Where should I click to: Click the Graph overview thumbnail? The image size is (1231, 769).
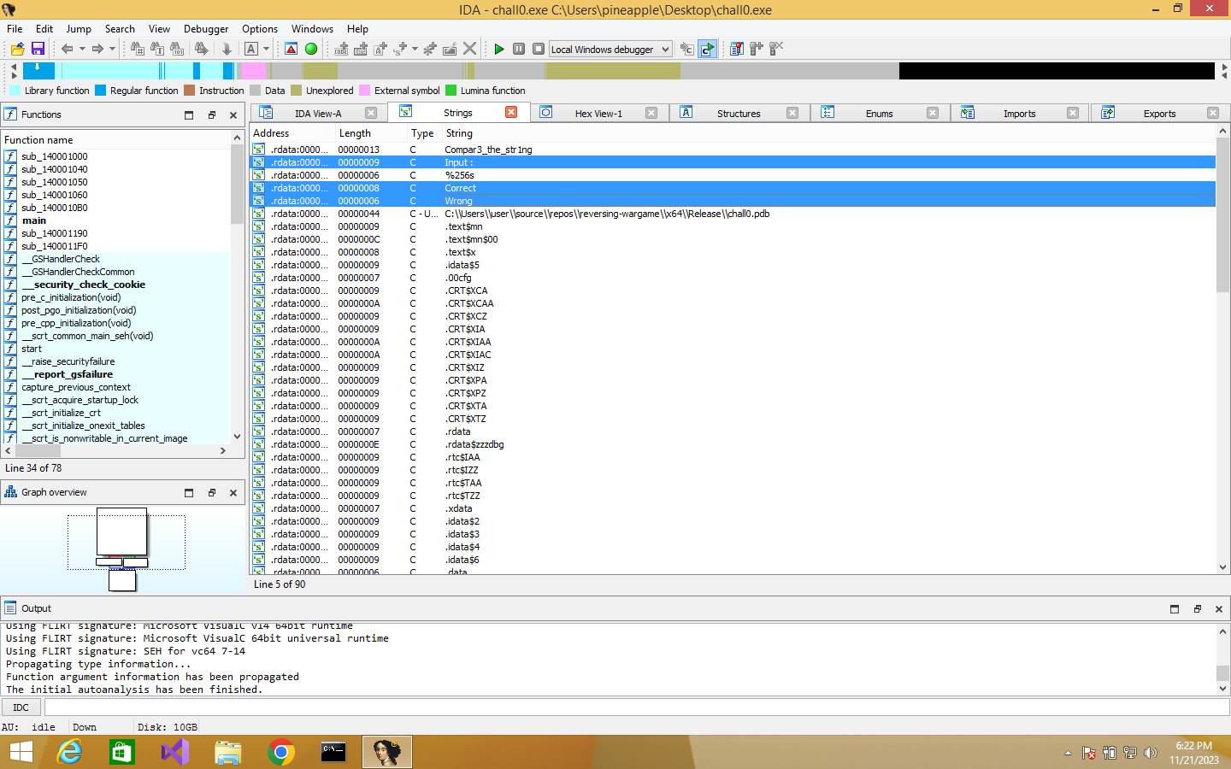point(123,549)
